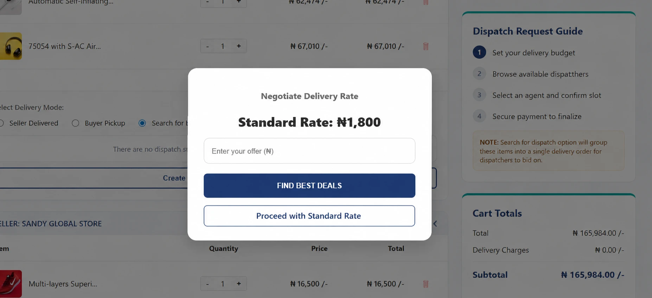The height and width of the screenshot is (298, 652).
Task: Delete the Multi-layers Superi item
Action: tap(426, 284)
